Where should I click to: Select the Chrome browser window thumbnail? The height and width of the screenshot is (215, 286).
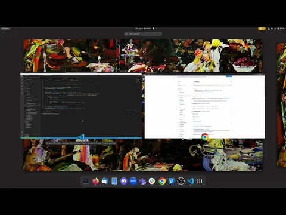pyautogui.click(x=205, y=106)
